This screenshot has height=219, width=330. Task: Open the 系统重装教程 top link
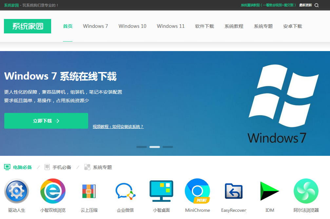coord(268,5)
